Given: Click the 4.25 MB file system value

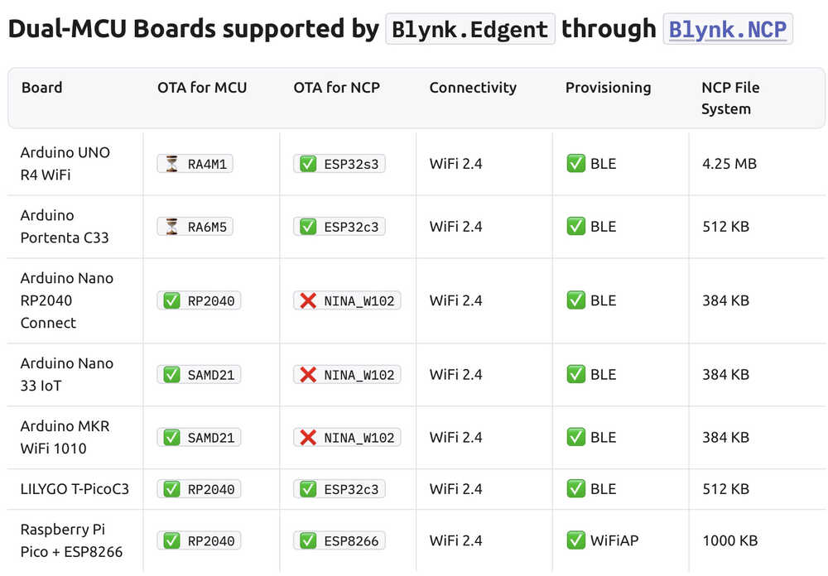Looking at the screenshot, I should tap(729, 164).
